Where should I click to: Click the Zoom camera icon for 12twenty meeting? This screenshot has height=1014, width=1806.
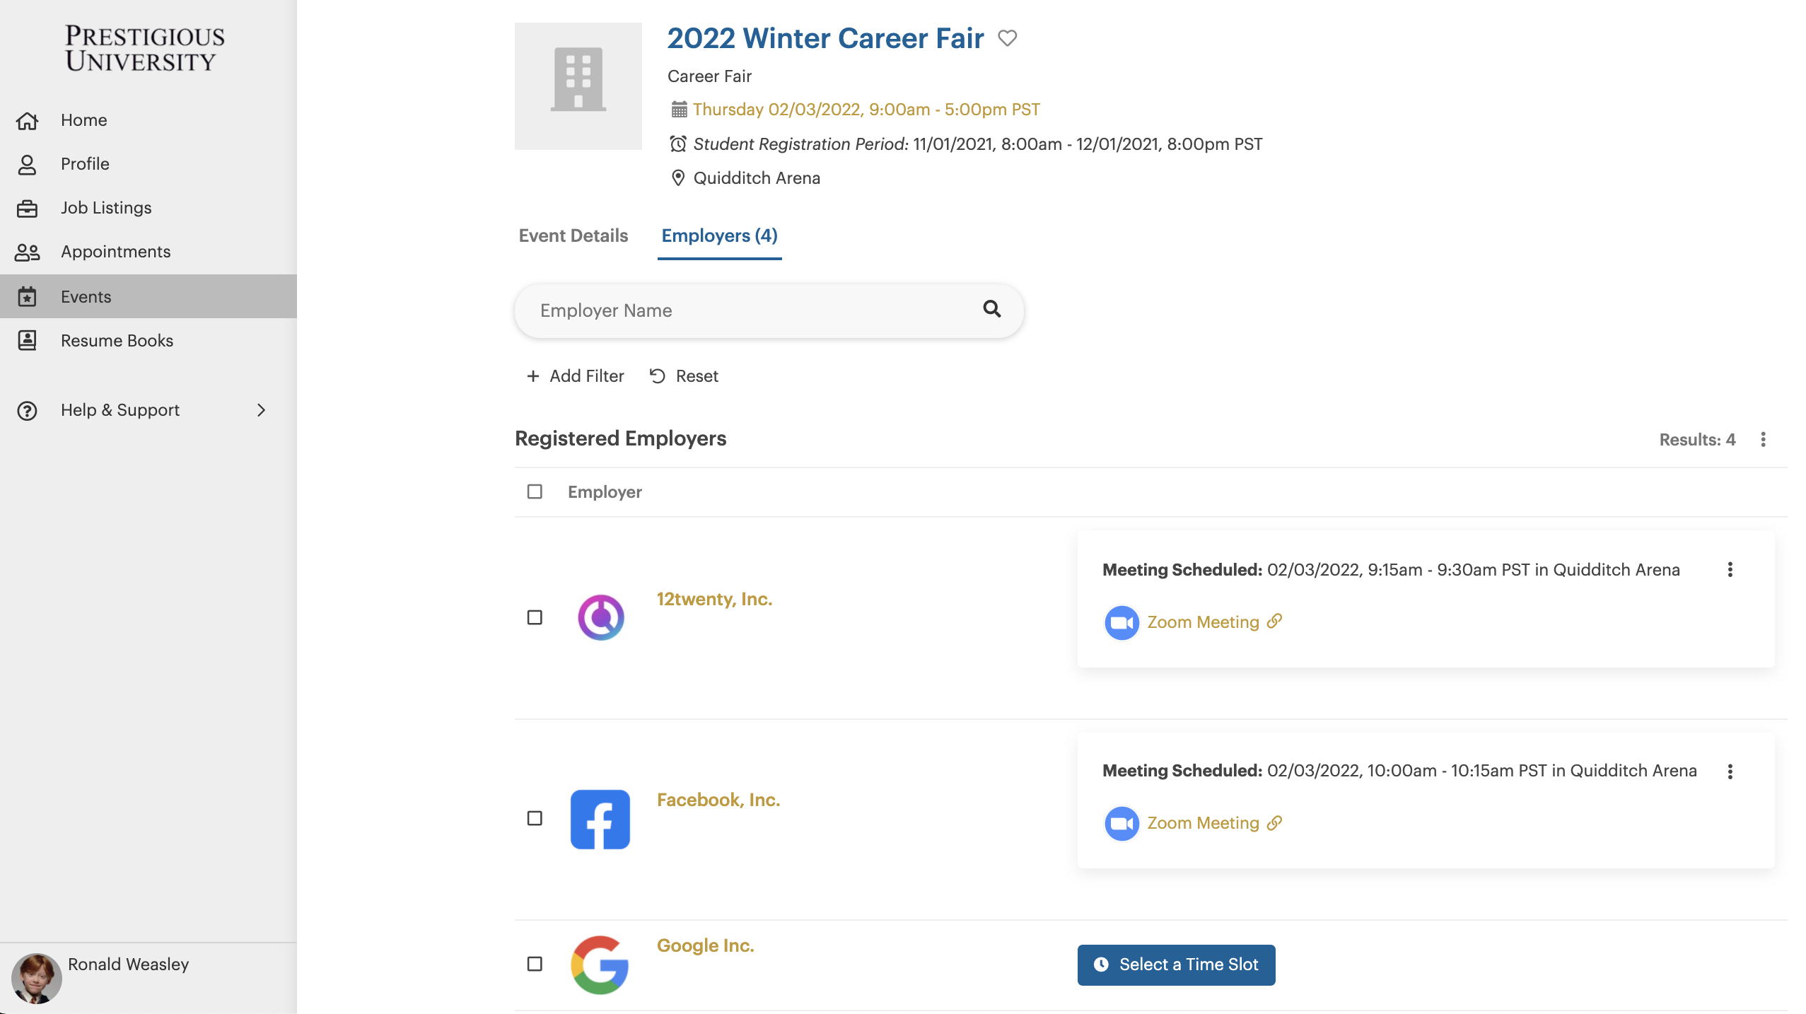1122,622
